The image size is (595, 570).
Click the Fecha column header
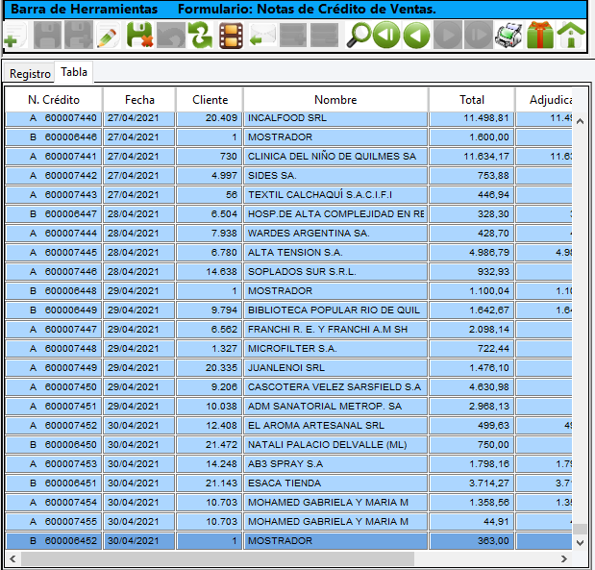point(139,100)
